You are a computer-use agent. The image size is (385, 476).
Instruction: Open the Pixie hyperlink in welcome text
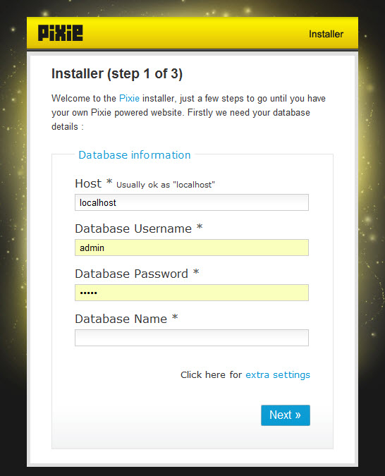click(x=129, y=98)
